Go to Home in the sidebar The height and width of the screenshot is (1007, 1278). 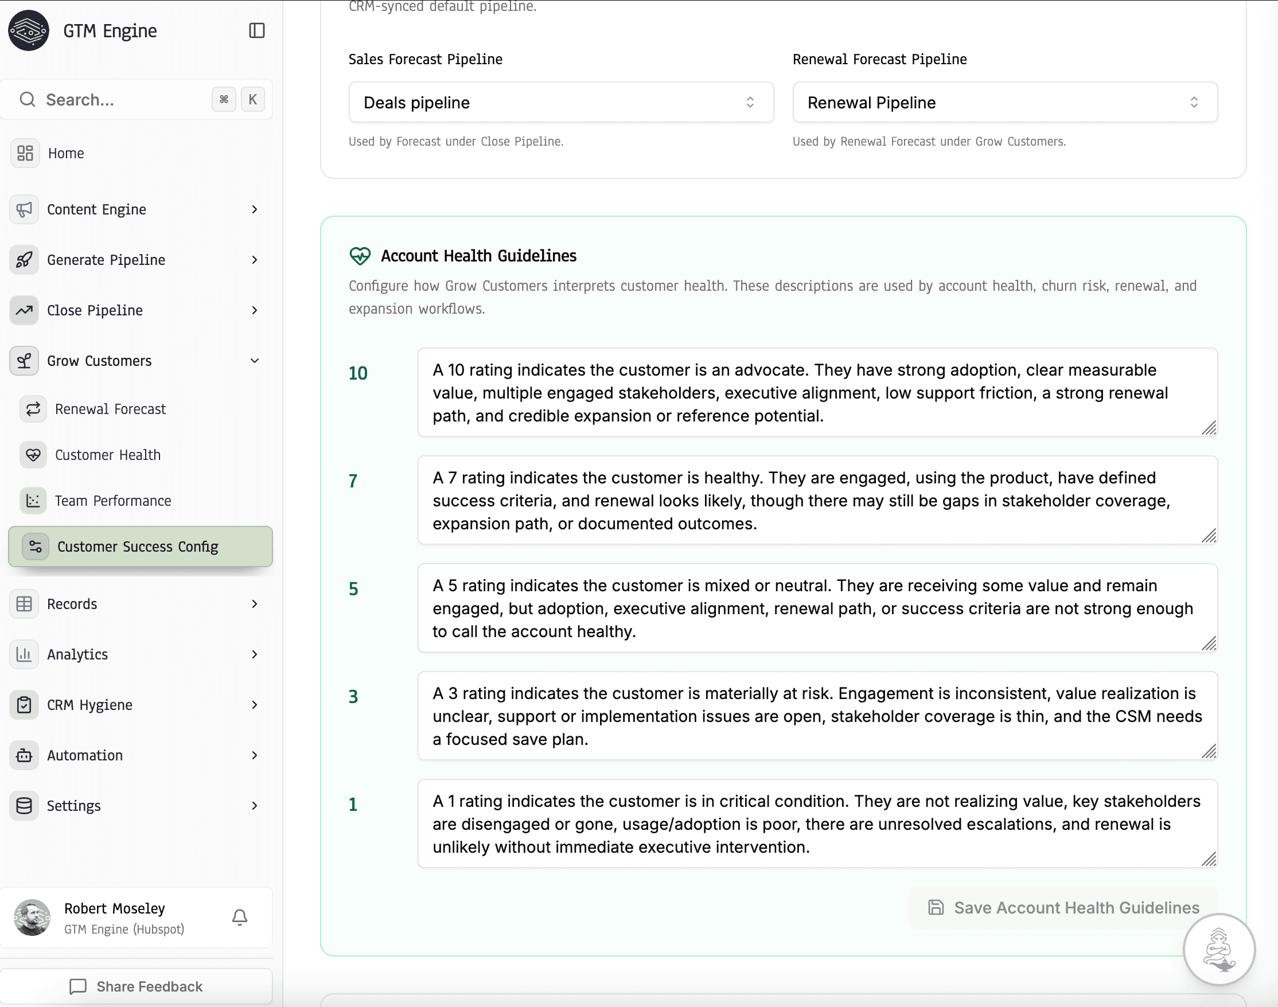point(141,153)
